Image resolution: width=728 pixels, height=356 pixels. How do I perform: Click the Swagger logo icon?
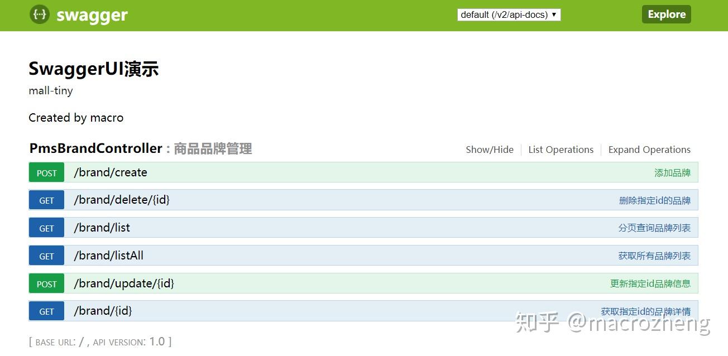39,15
